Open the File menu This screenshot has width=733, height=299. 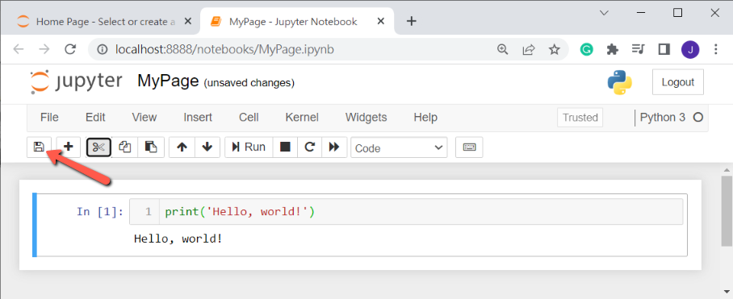coord(49,118)
